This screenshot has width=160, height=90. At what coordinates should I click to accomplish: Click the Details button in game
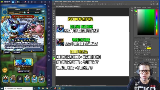pos(7,52)
